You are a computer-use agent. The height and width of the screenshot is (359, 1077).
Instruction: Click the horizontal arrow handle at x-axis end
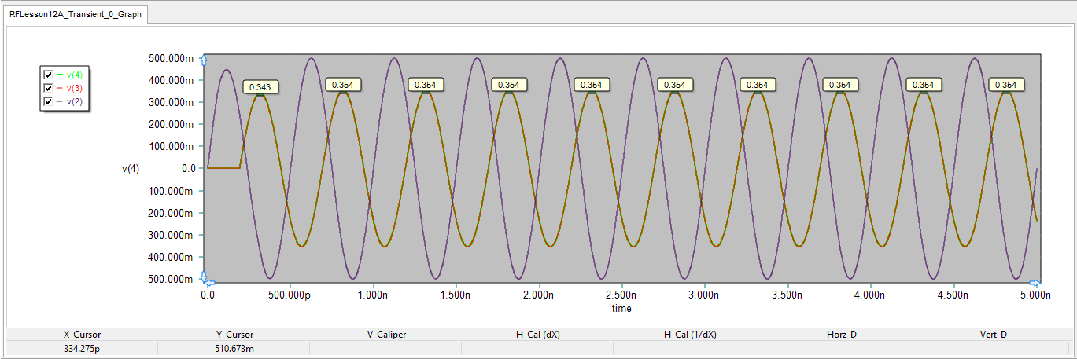[1035, 282]
